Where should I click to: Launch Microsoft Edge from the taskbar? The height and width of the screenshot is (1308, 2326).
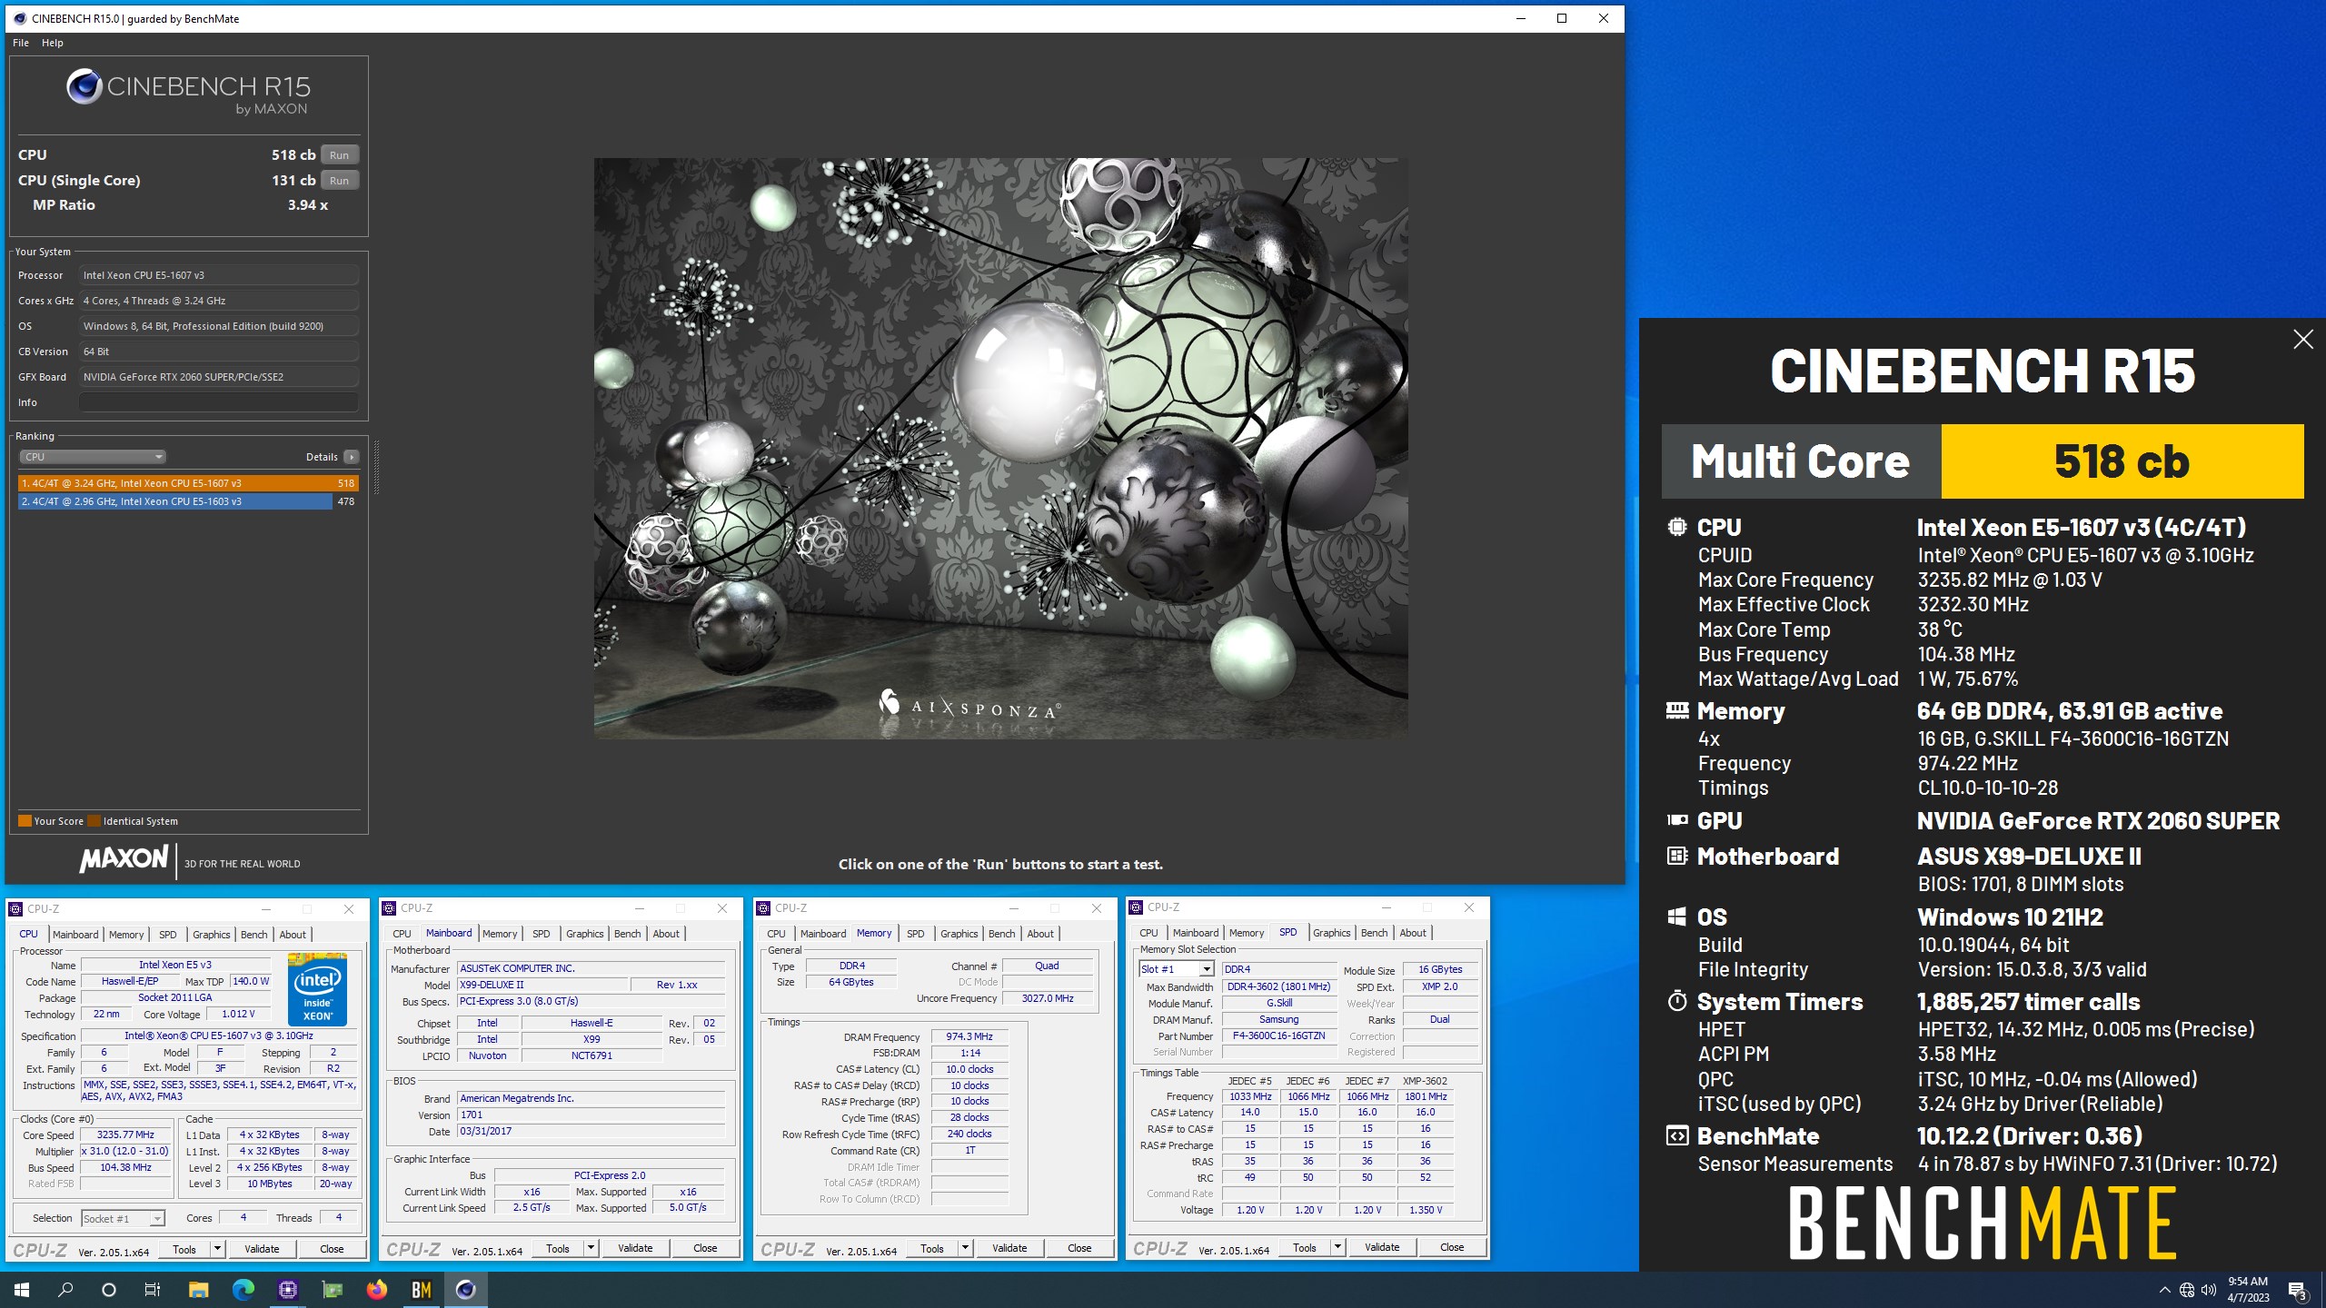pos(243,1290)
